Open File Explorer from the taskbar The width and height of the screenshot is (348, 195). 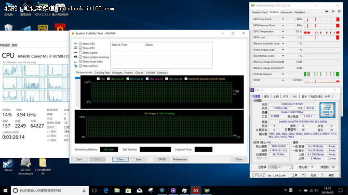[117, 190]
